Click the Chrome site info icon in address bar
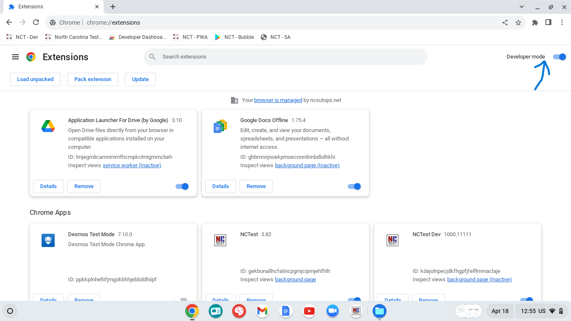Viewport: 571px width, 321px height. point(53,23)
